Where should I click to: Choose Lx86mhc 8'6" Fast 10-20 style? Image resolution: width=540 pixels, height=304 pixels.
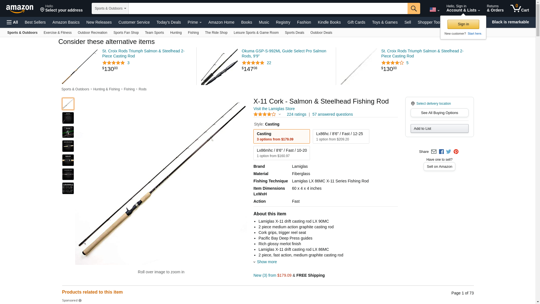point(282,153)
